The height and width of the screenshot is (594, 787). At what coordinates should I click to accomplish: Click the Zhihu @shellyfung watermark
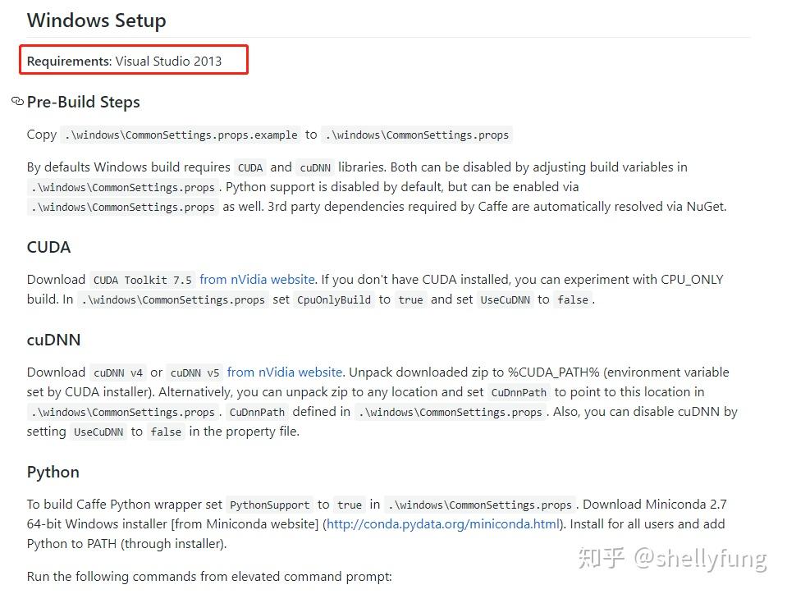coord(673,559)
